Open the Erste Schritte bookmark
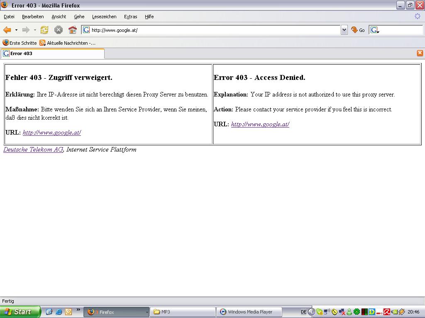The width and height of the screenshot is (425, 318). coord(20,43)
